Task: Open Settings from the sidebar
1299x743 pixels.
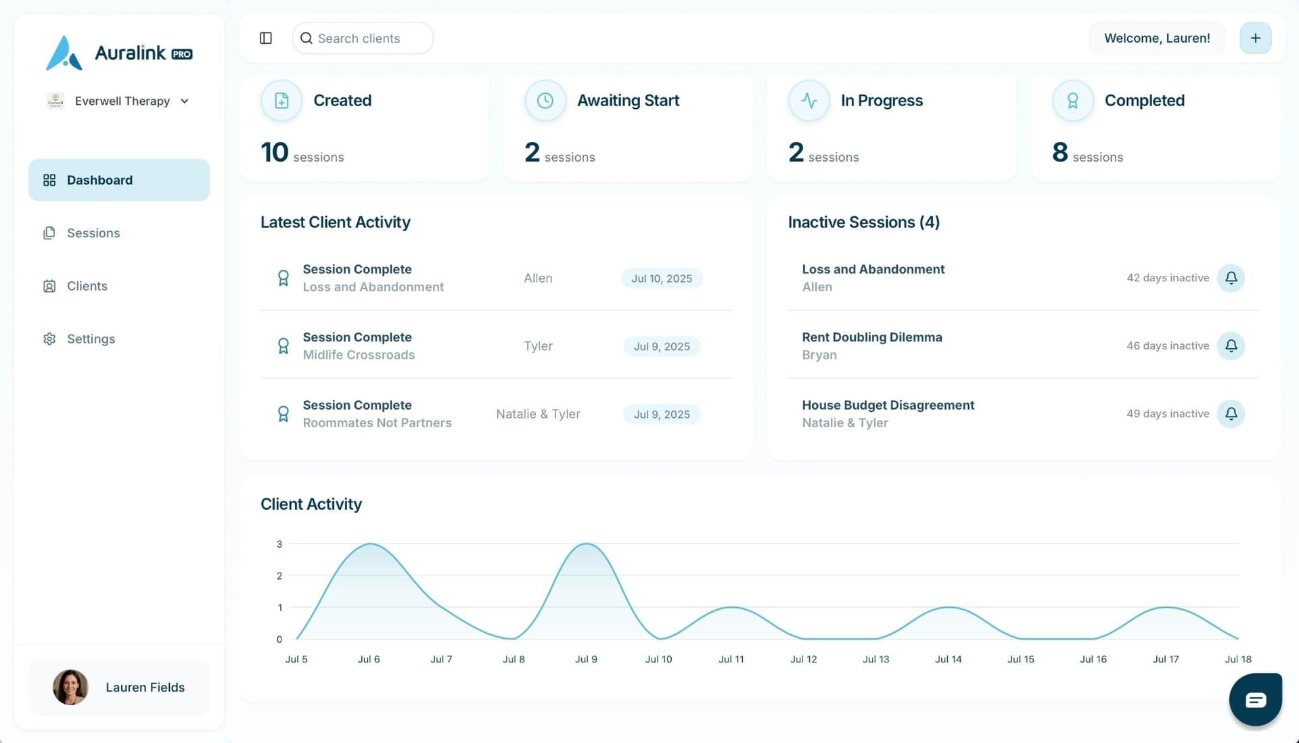Action: (91, 339)
